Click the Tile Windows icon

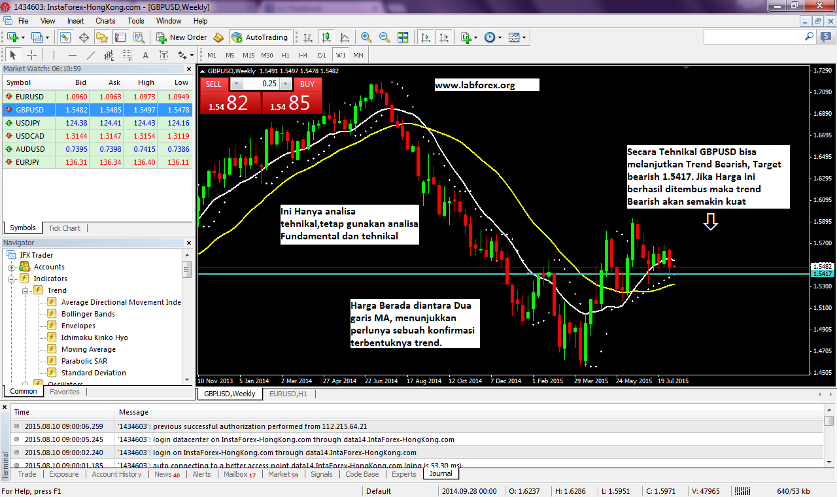point(403,37)
